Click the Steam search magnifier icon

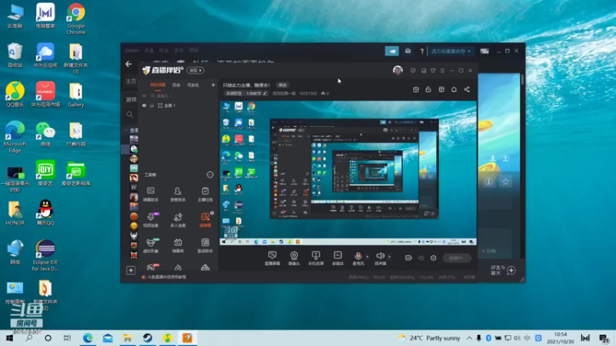tap(129, 115)
